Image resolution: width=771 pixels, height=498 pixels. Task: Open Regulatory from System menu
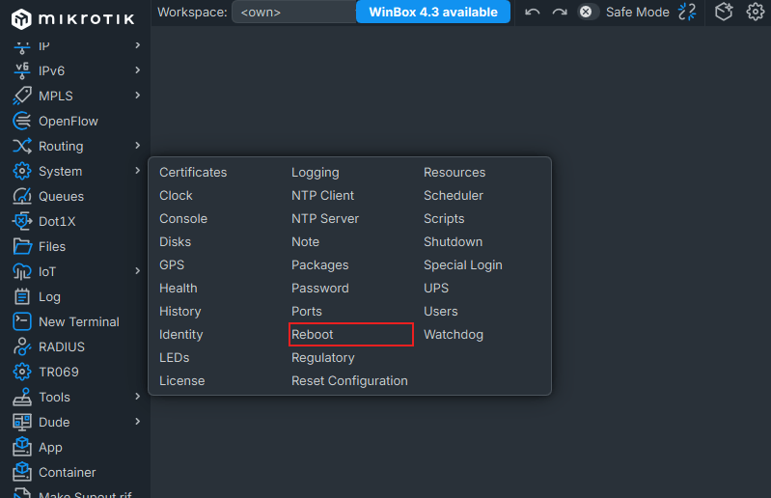coord(323,358)
